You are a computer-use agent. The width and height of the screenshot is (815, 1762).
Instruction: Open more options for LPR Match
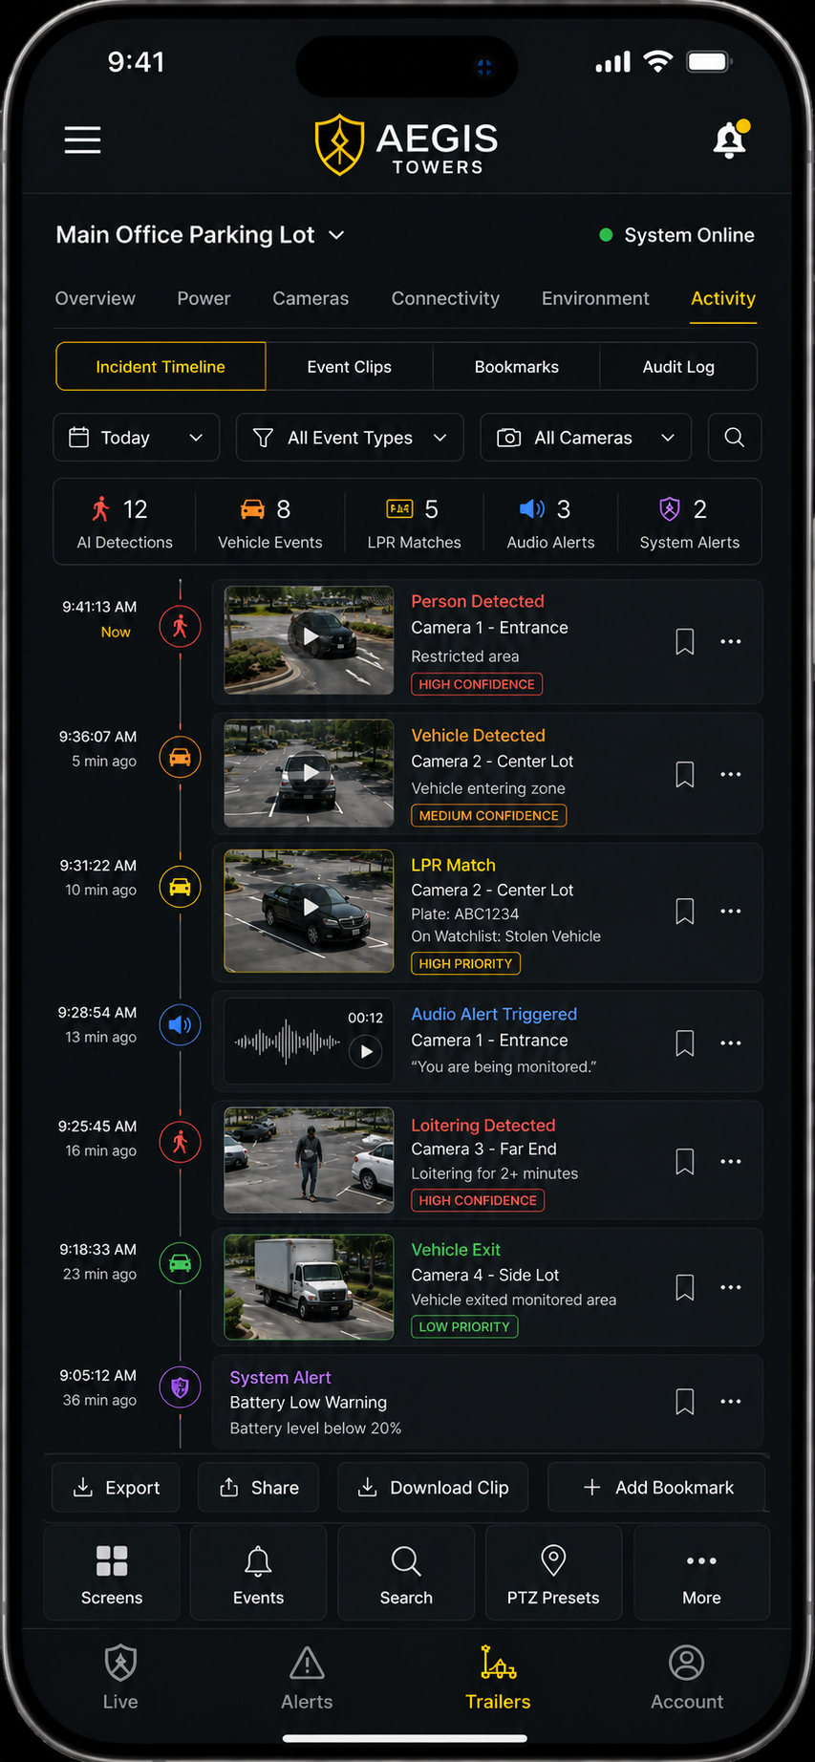(x=731, y=911)
